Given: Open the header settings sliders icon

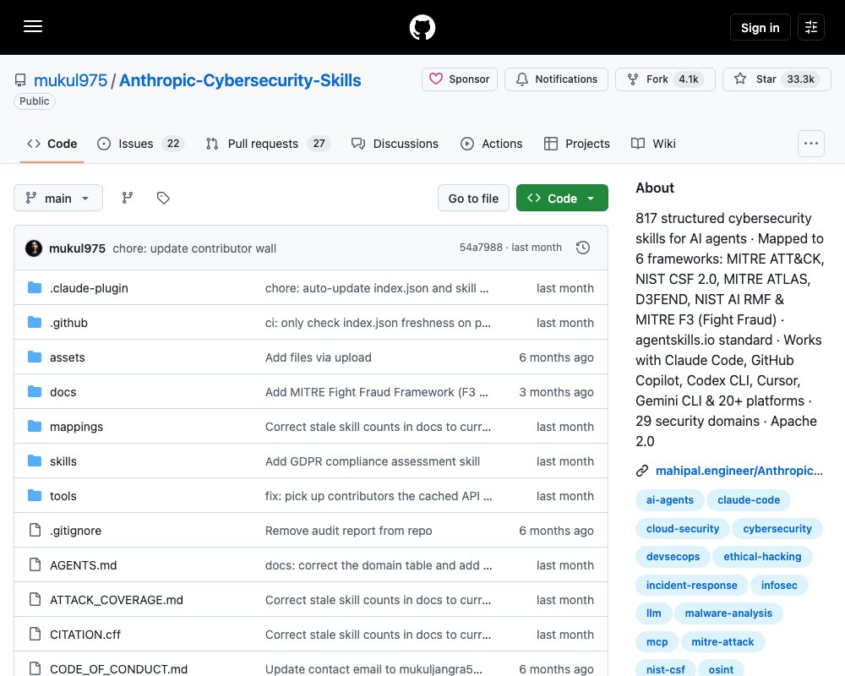Looking at the screenshot, I should point(811,27).
